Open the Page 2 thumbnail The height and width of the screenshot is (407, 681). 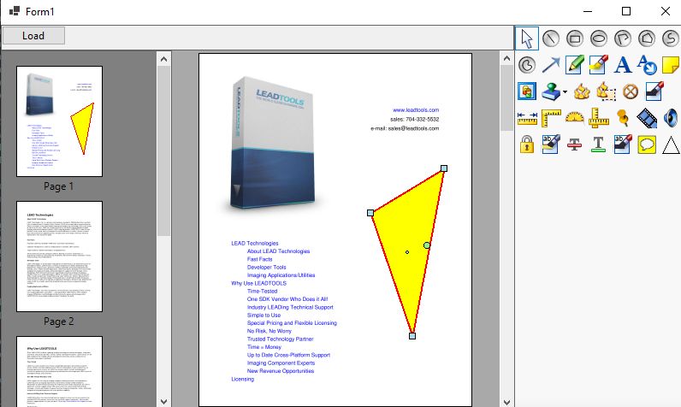tap(60, 256)
